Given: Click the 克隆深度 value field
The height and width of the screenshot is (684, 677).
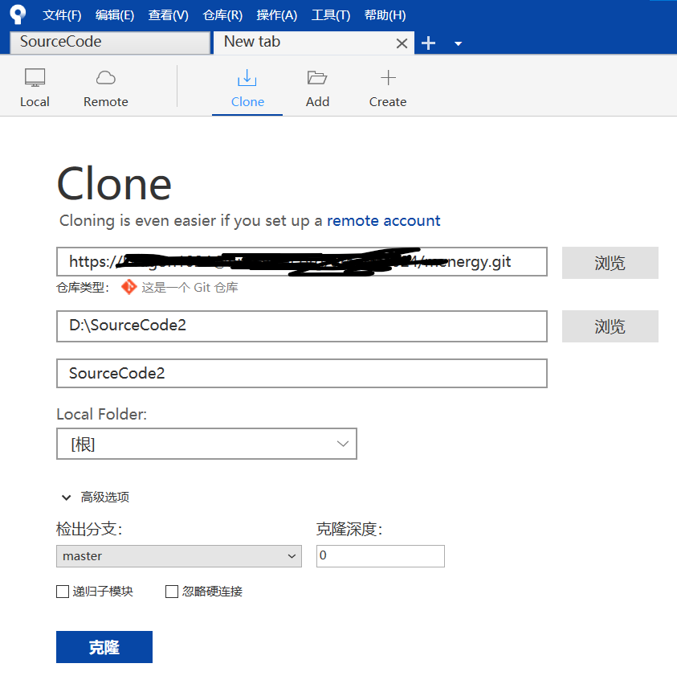Looking at the screenshot, I should [380, 555].
